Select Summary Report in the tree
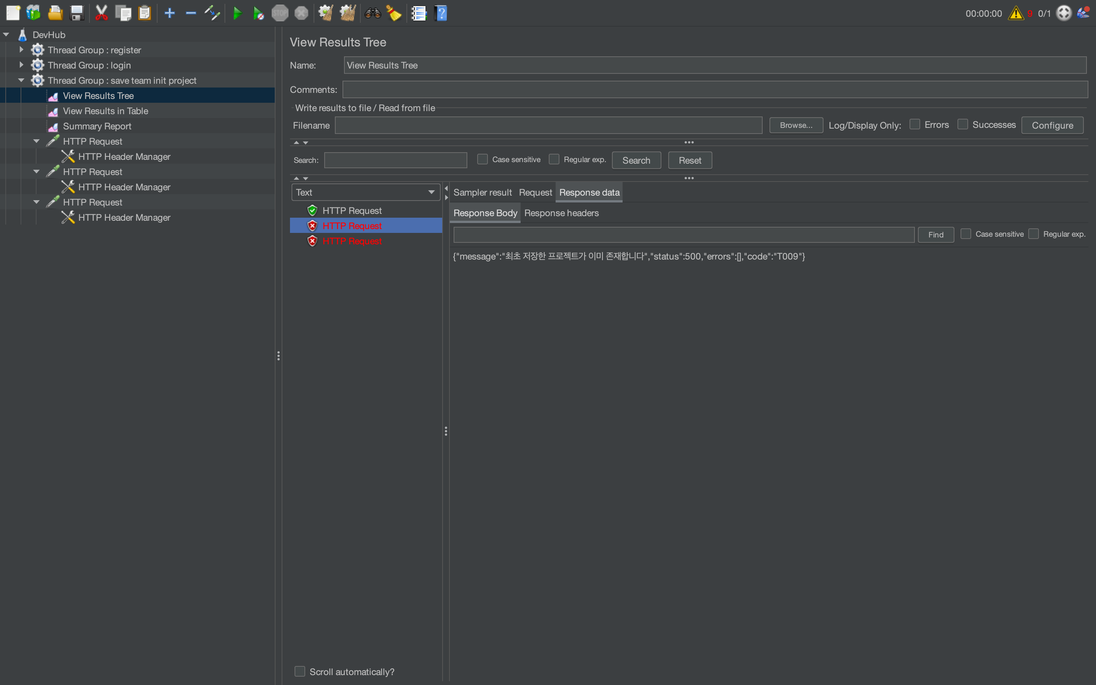Viewport: 1096px width, 685px height. pos(97,126)
